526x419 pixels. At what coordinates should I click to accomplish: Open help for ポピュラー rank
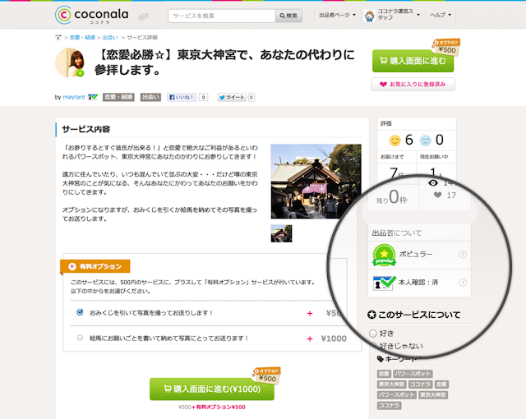(x=463, y=255)
